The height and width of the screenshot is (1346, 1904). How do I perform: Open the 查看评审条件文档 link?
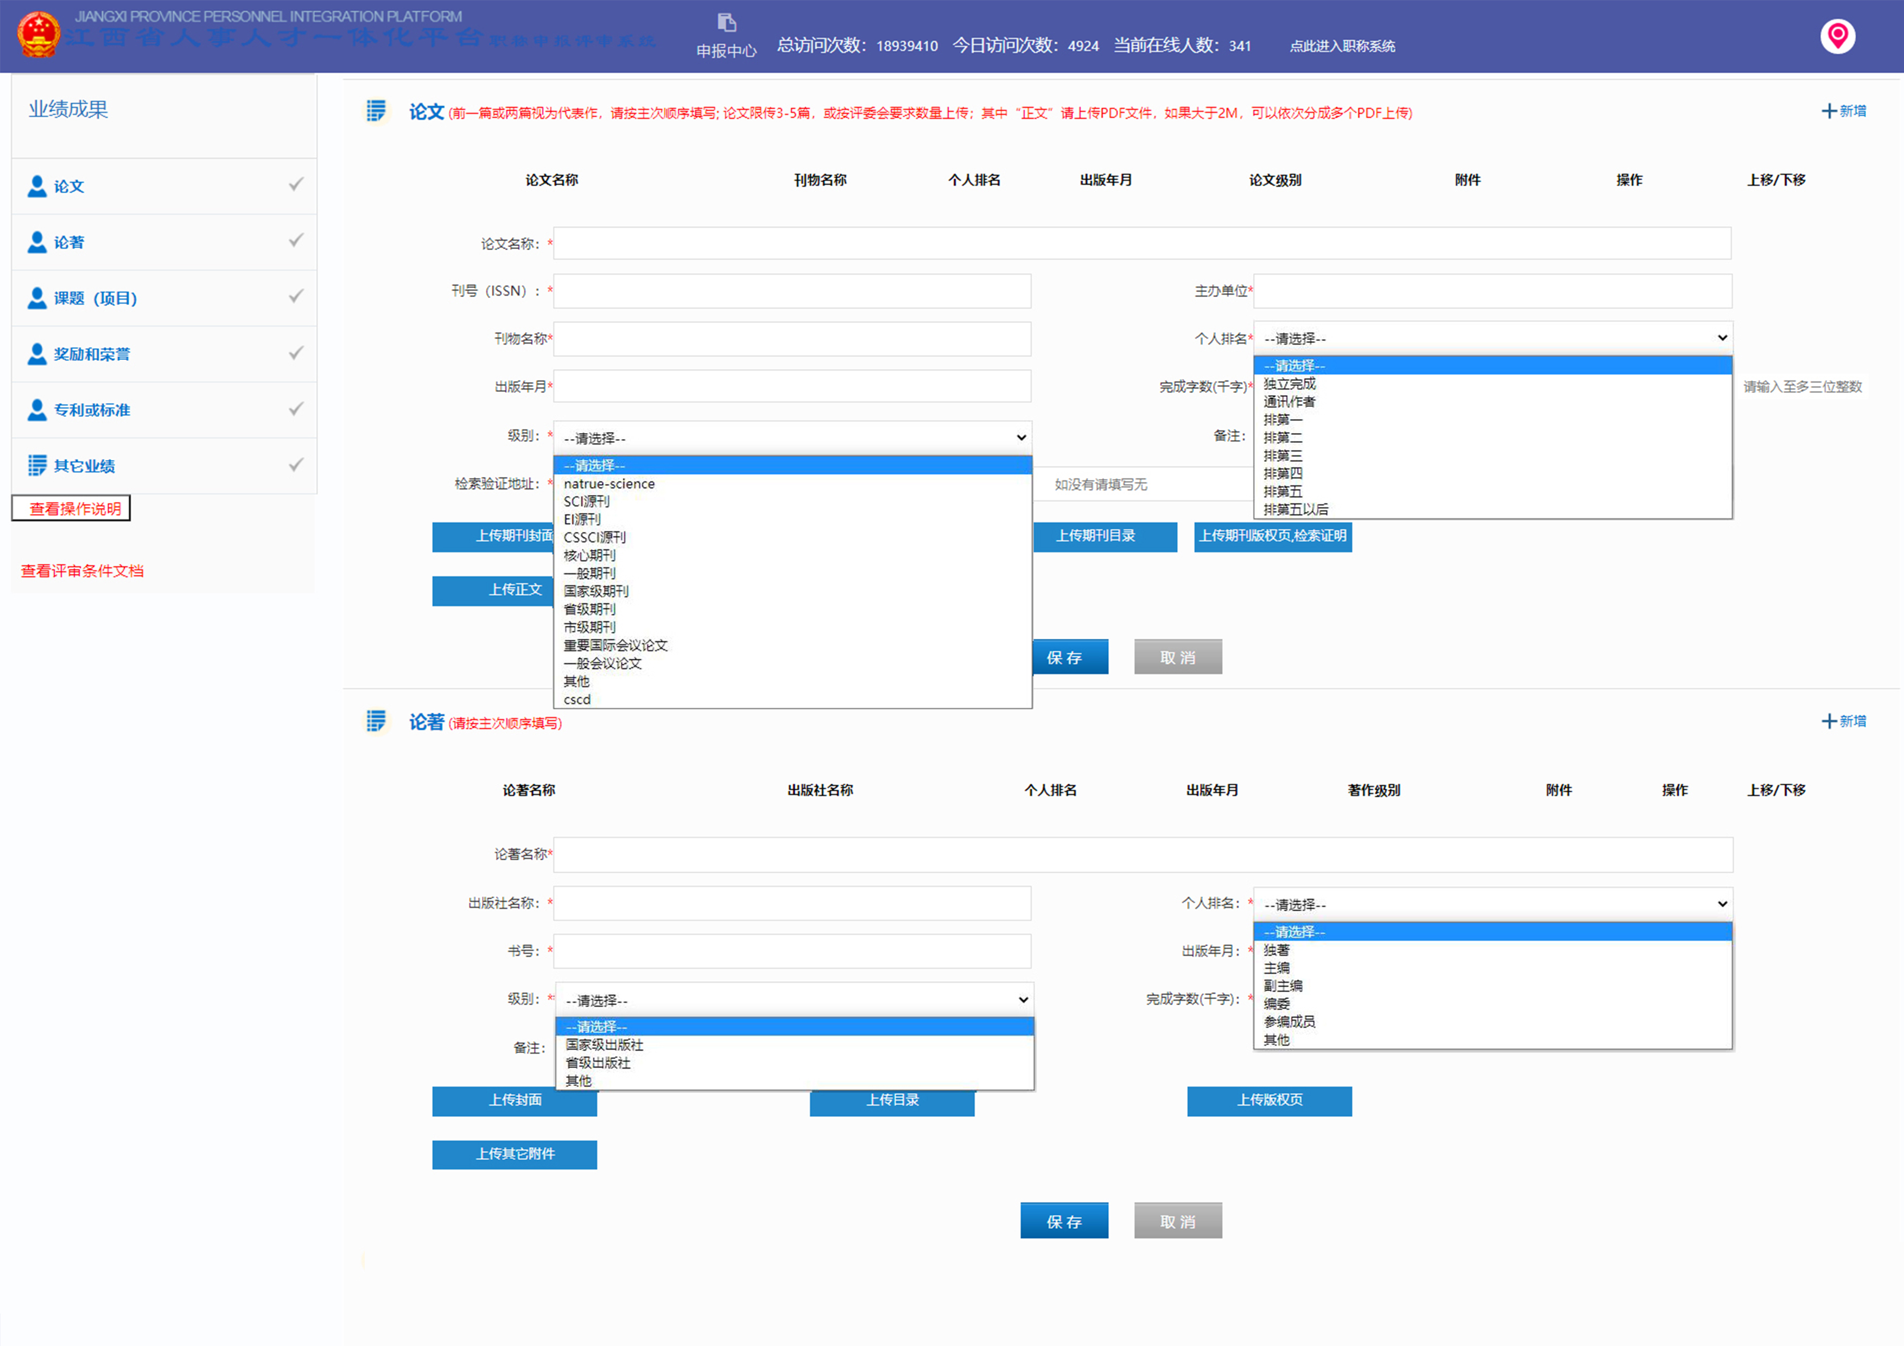coord(82,570)
